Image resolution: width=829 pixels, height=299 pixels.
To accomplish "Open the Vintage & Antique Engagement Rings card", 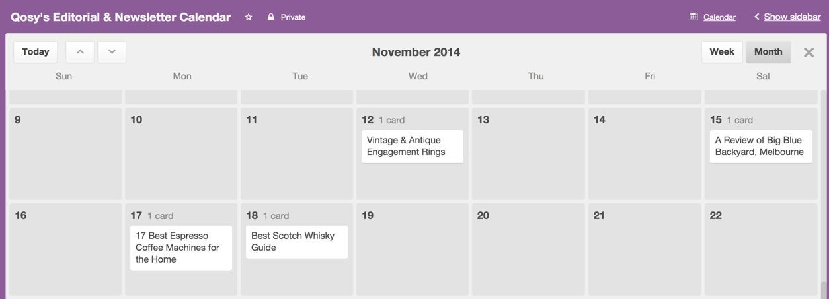I will point(413,146).
